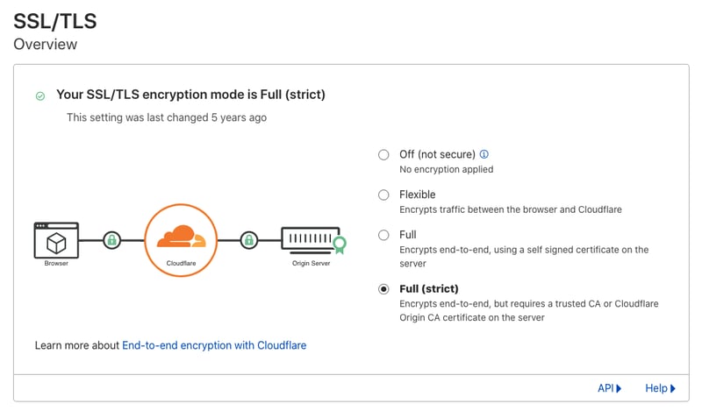Click the padlock between Cloudflare and Origin Server
The image size is (702, 411).
click(248, 239)
